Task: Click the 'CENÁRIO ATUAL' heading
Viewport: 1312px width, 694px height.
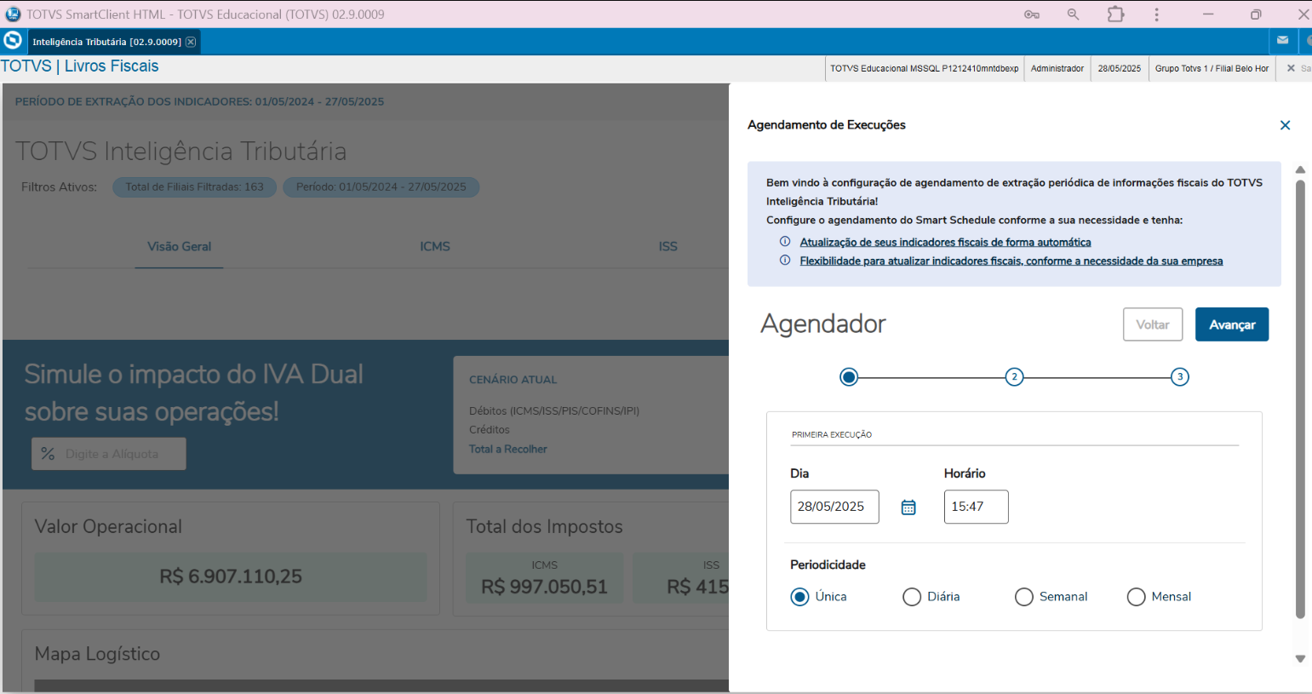Action: pos(513,380)
